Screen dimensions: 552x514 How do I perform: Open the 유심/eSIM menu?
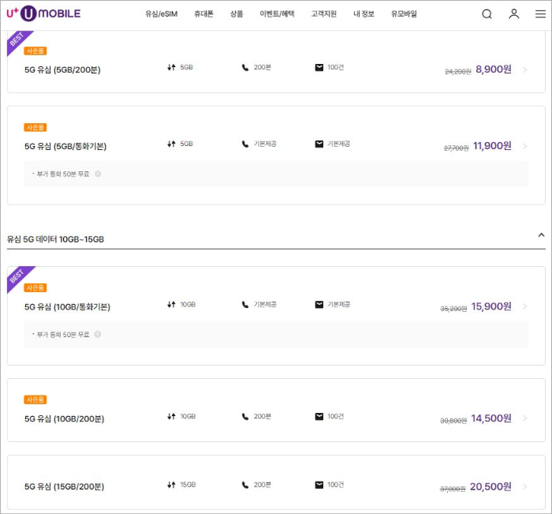point(161,14)
